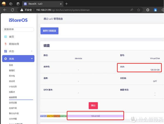Open the 启动项 startup submenu

pyautogui.click(x=12, y=81)
